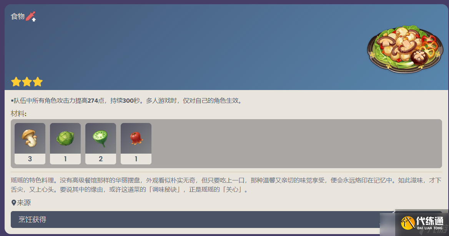449x236 pixels.
Task: Click the lotus head quantity 2 label
Action: coord(100,159)
